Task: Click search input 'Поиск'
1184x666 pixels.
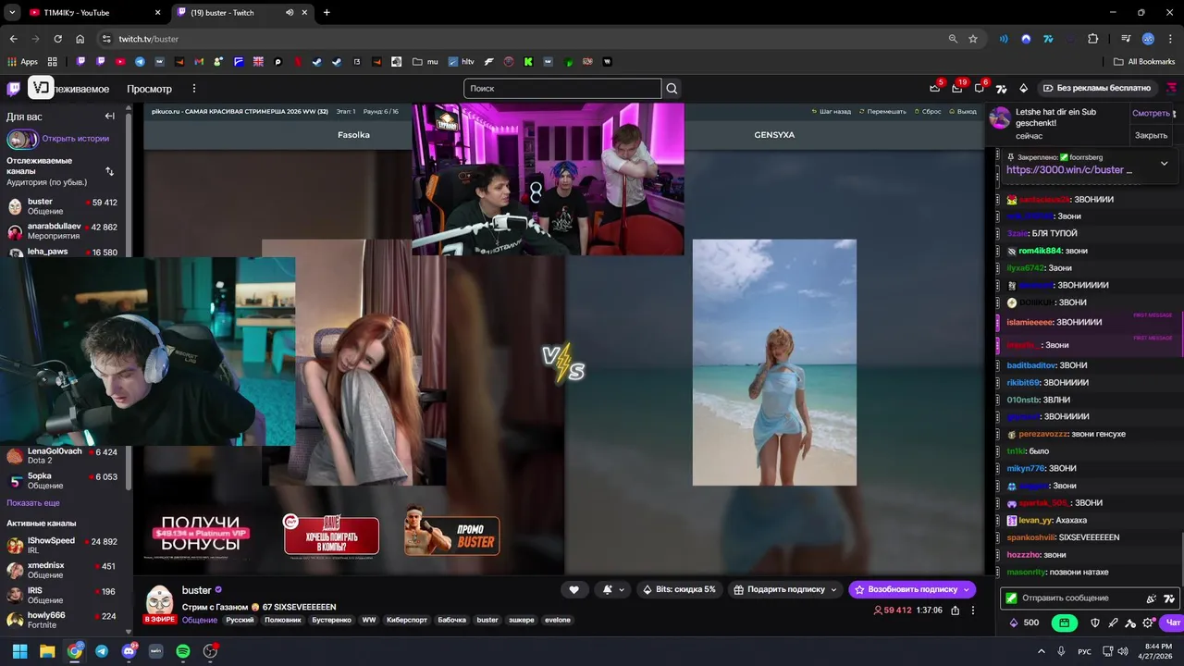Action: point(562,89)
